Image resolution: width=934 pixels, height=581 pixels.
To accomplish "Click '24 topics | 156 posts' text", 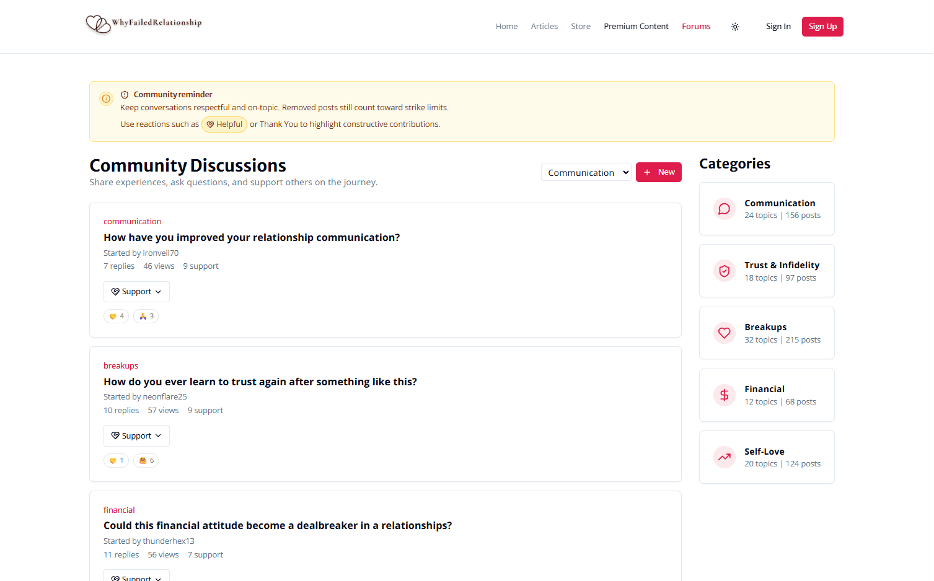I will 782,216.
